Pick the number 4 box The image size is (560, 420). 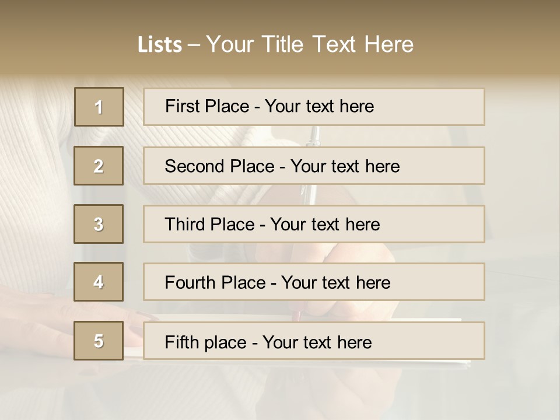click(99, 282)
